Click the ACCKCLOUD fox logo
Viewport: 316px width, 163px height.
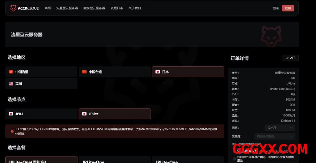13,8
